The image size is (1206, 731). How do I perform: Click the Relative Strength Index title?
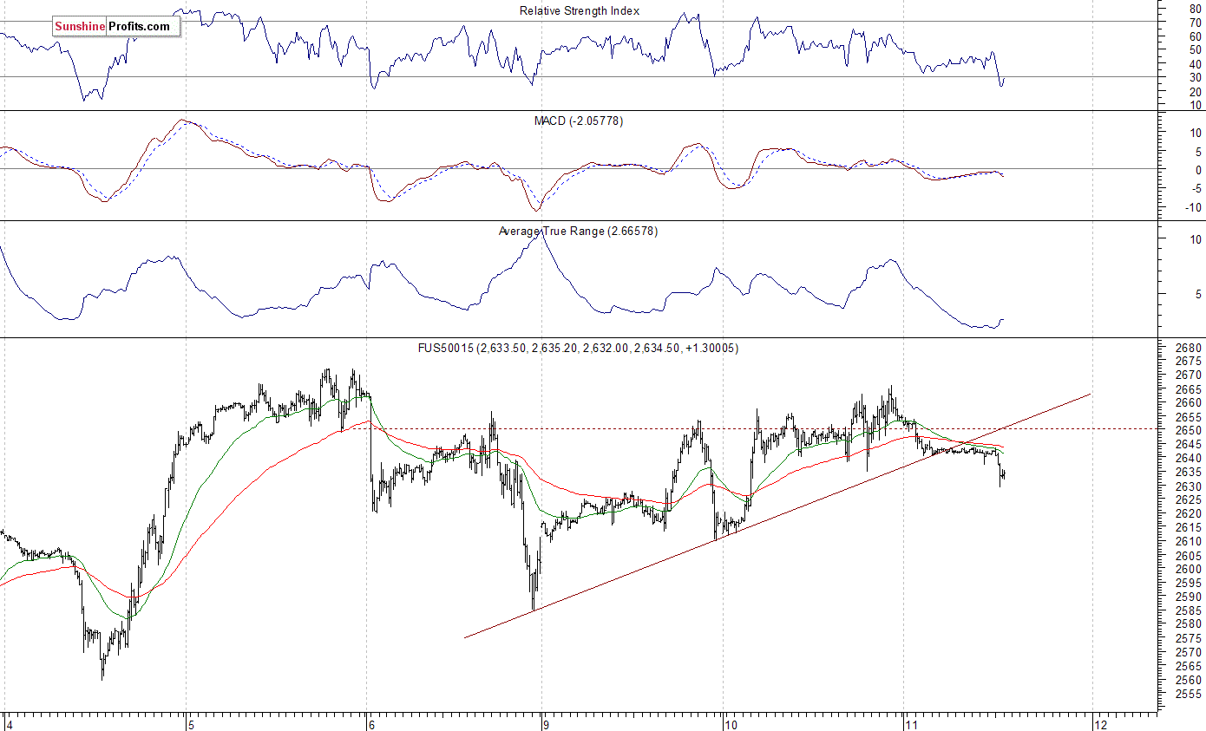(x=580, y=11)
